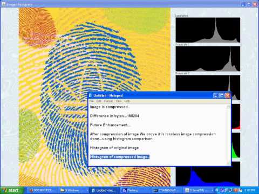Open the grouped '3 Windows' taskbar button
This screenshot has height=194, width=259.
(74, 190)
